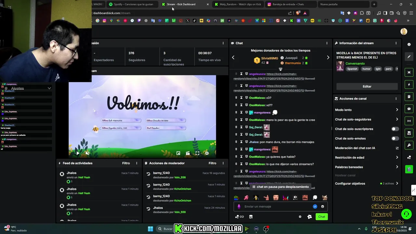Click the chat en pausa para desplazamiento banner
This screenshot has width=416, height=234.
point(281,187)
